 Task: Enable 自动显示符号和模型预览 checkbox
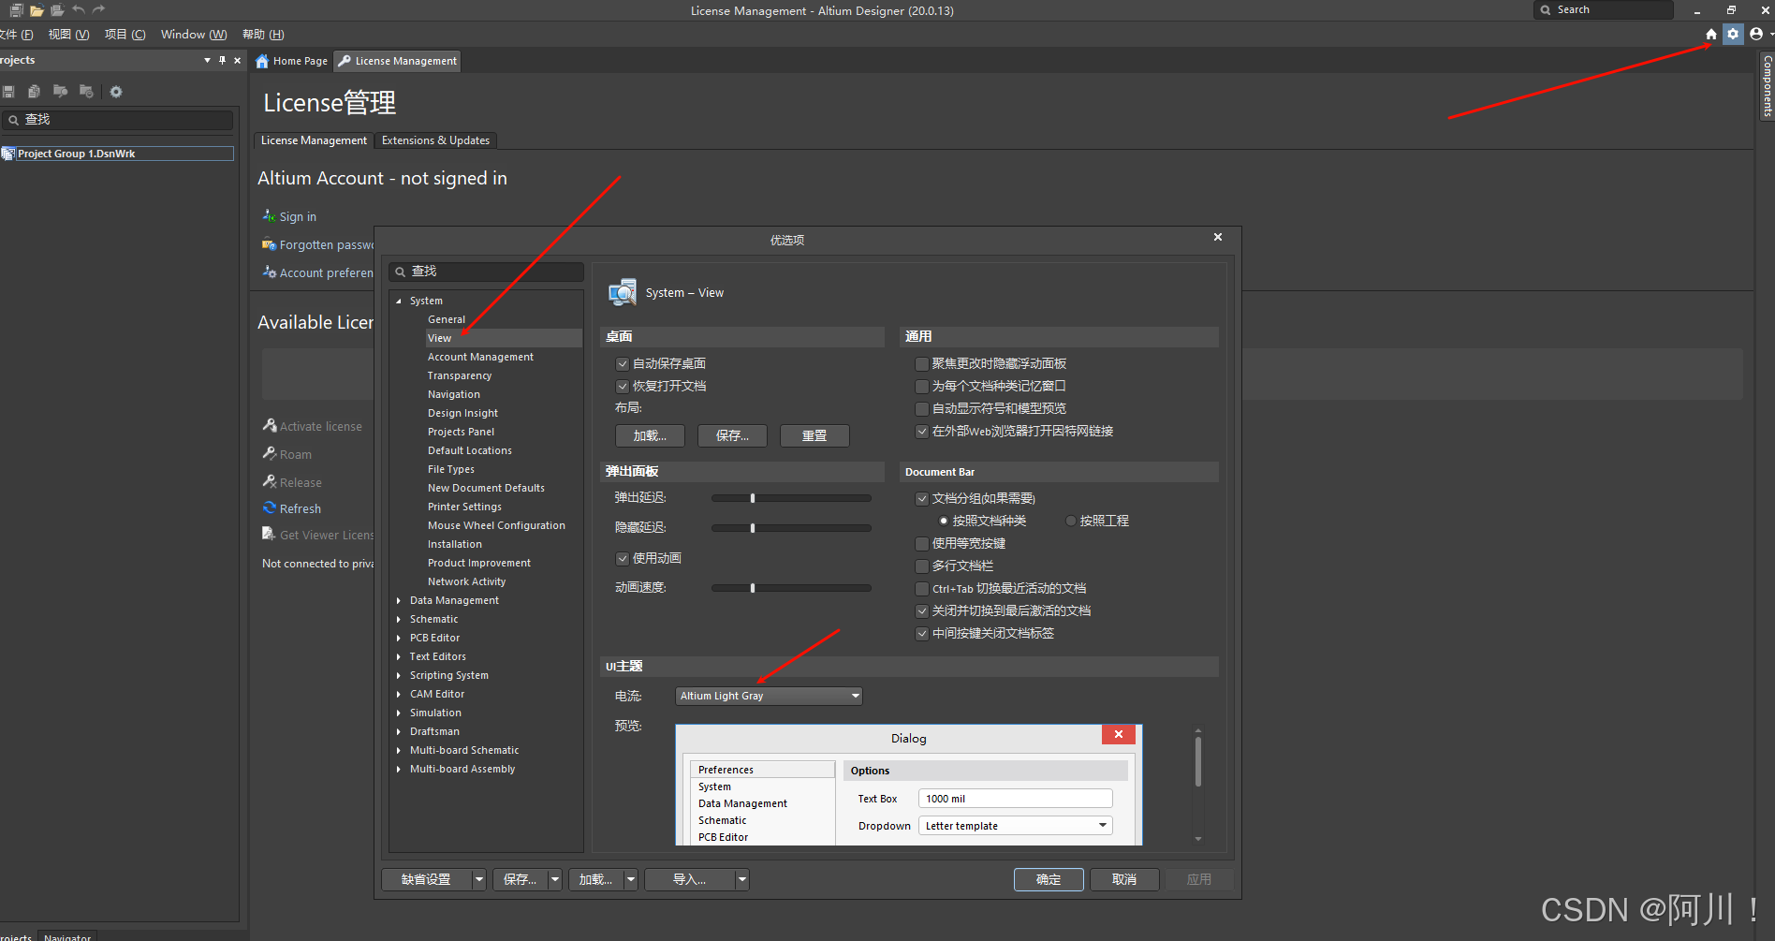click(x=922, y=409)
